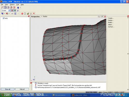This screenshot has height=97, width=129.
Task: Click the greyed save disk icon
Action: pos(31,13)
